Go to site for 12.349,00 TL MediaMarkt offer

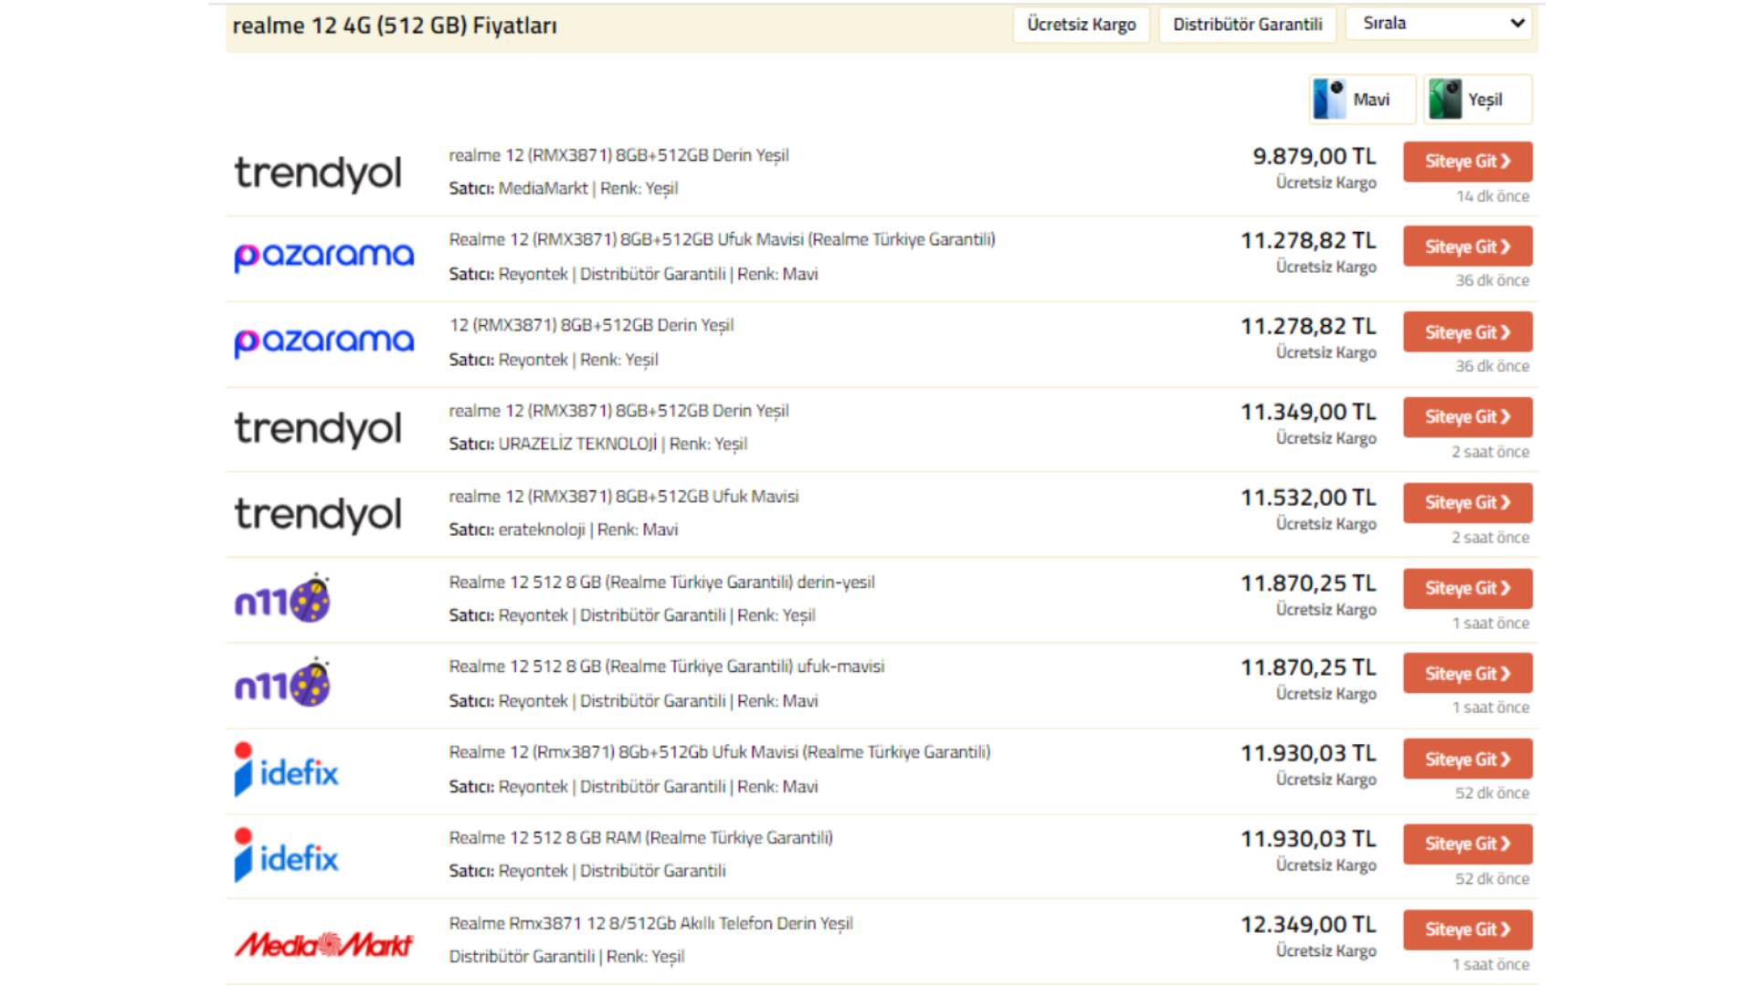1467,930
